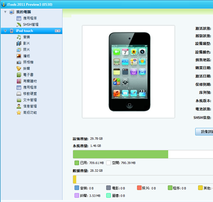Click the purple 鈴聲 legend swatch
The height and width of the screenshot is (202, 213).
pos(77,195)
